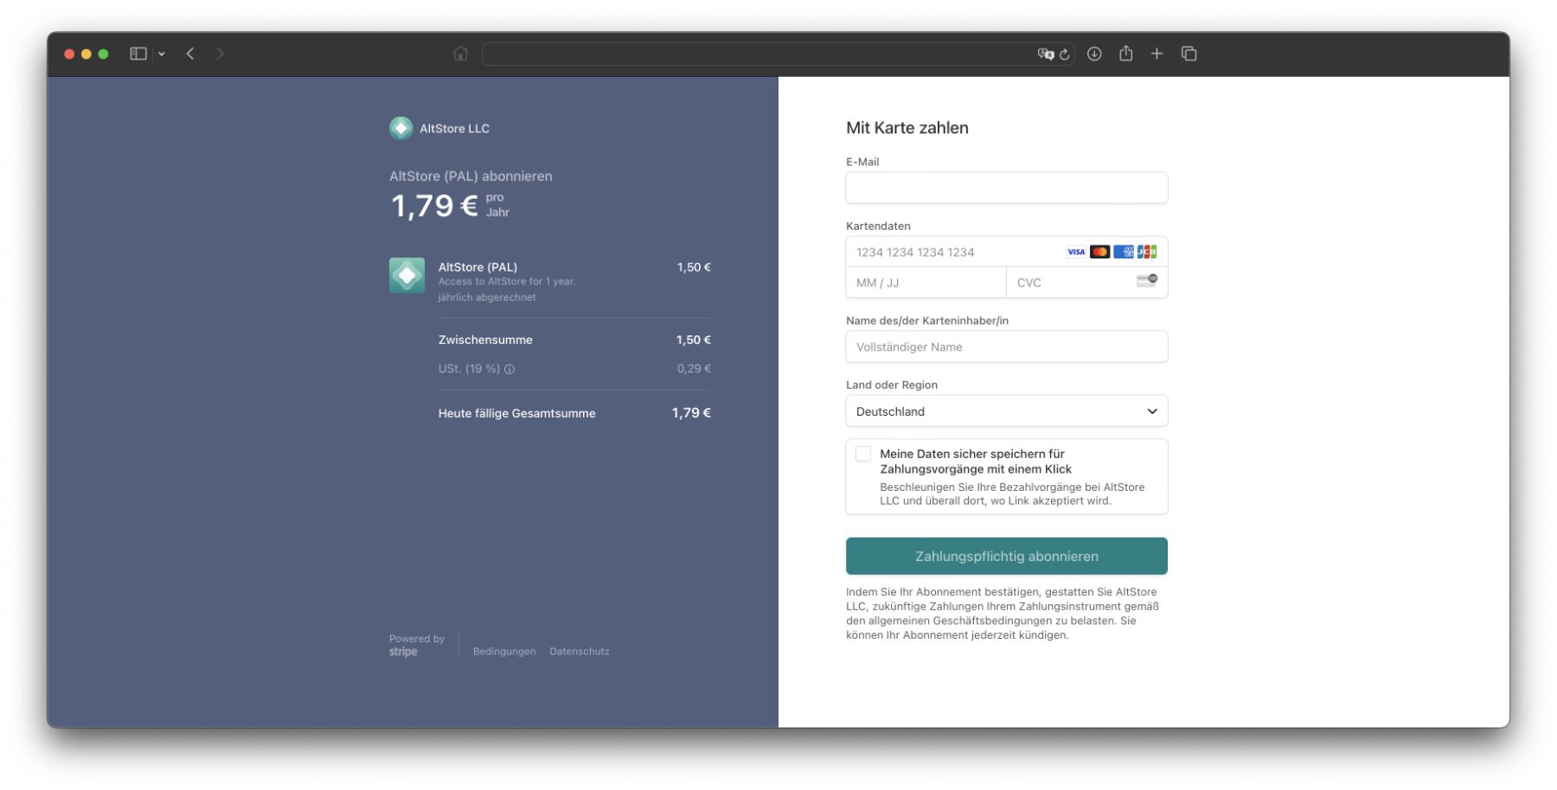Click the home icon in toolbar

[460, 54]
